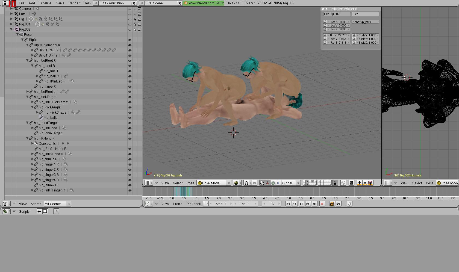The width and height of the screenshot is (459, 272).
Task: Open the Playback menu in timeline
Action: point(193,204)
